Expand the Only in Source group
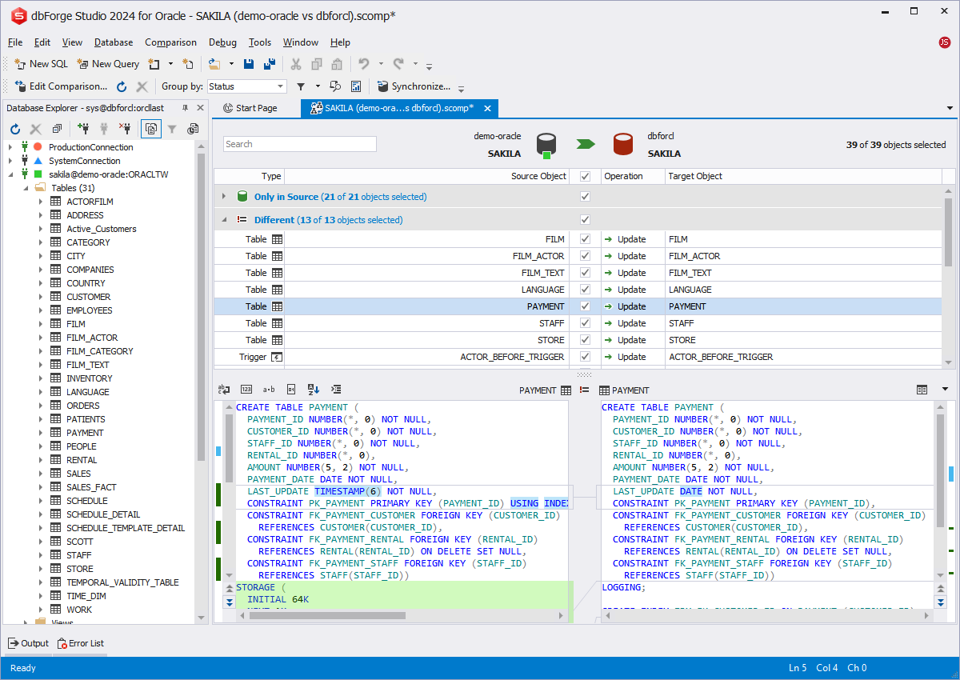 click(224, 197)
